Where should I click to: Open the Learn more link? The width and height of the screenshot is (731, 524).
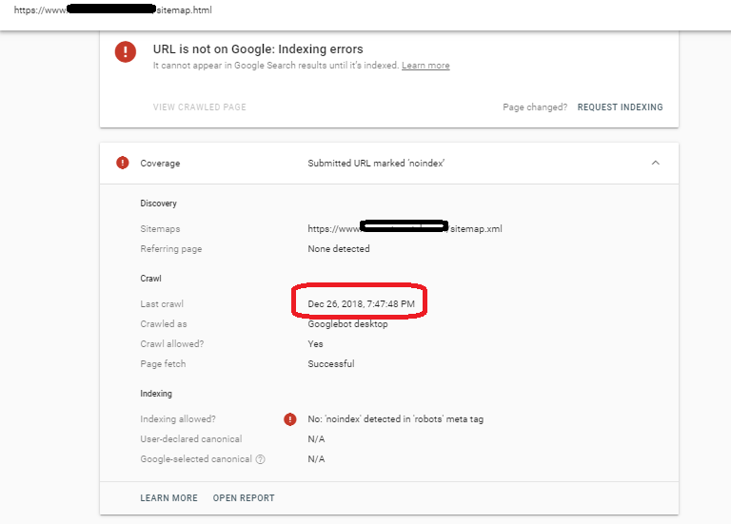coord(425,66)
